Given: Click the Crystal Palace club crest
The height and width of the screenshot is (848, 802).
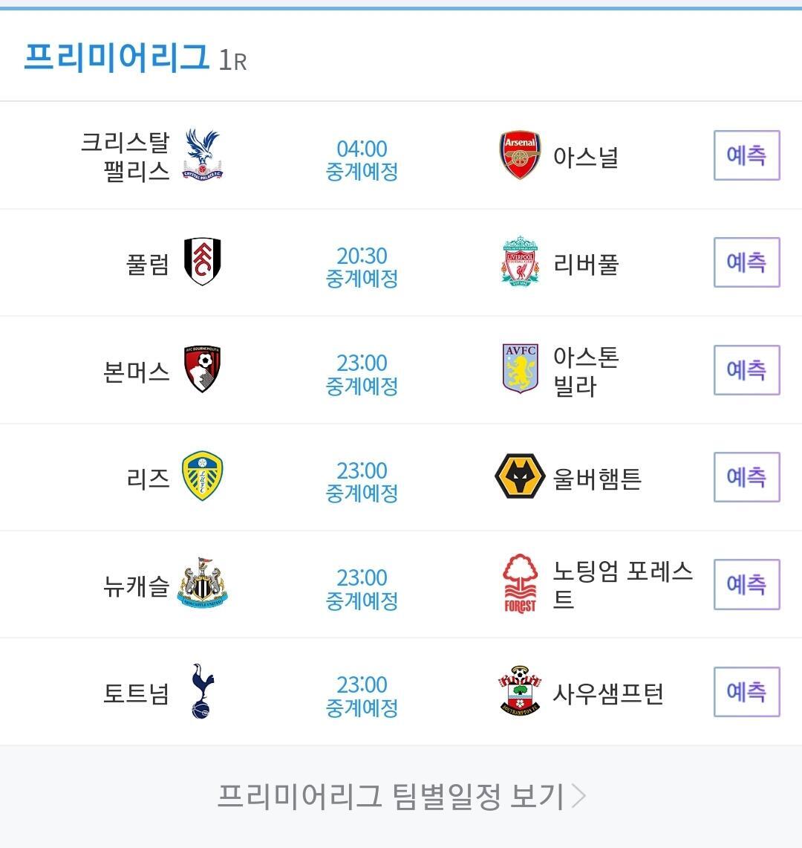Looking at the screenshot, I should [203, 155].
